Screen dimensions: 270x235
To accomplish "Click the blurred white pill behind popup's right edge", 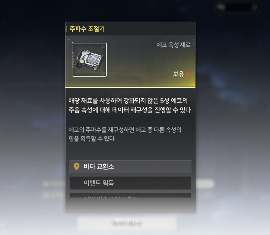I will pyautogui.click(x=205, y=183).
